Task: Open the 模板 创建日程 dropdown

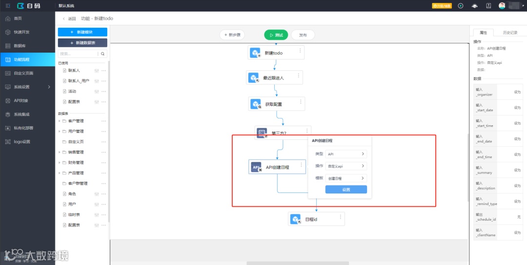Action: pyautogui.click(x=346, y=178)
